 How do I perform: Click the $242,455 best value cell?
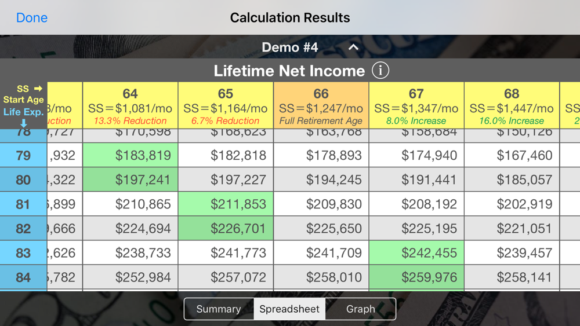tap(416, 252)
